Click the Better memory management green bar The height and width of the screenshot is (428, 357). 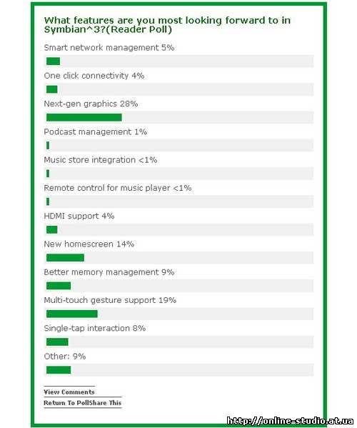[59, 286]
